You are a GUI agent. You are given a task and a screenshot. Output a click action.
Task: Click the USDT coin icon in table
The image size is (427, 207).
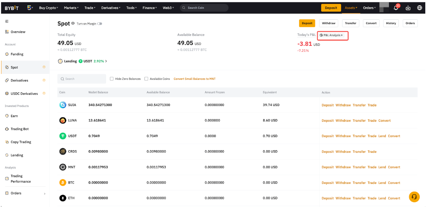click(63, 136)
